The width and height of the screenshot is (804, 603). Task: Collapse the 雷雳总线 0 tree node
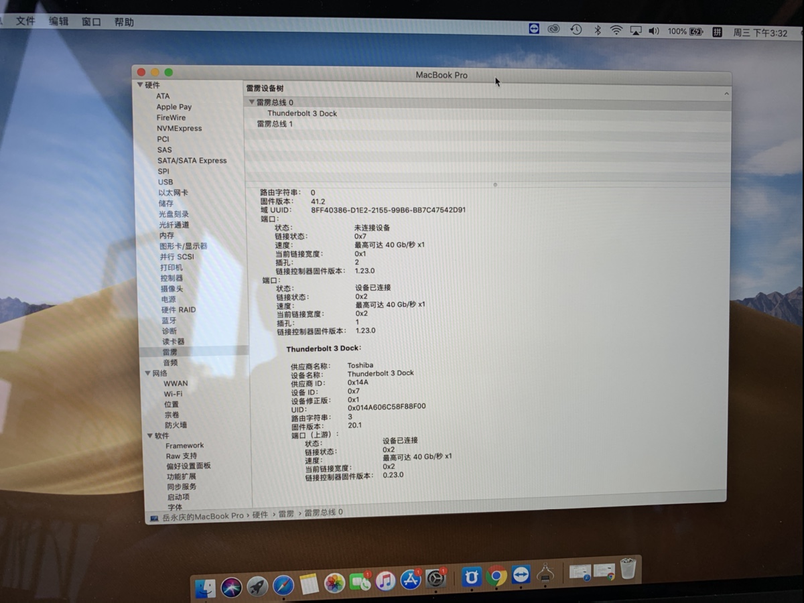click(252, 103)
